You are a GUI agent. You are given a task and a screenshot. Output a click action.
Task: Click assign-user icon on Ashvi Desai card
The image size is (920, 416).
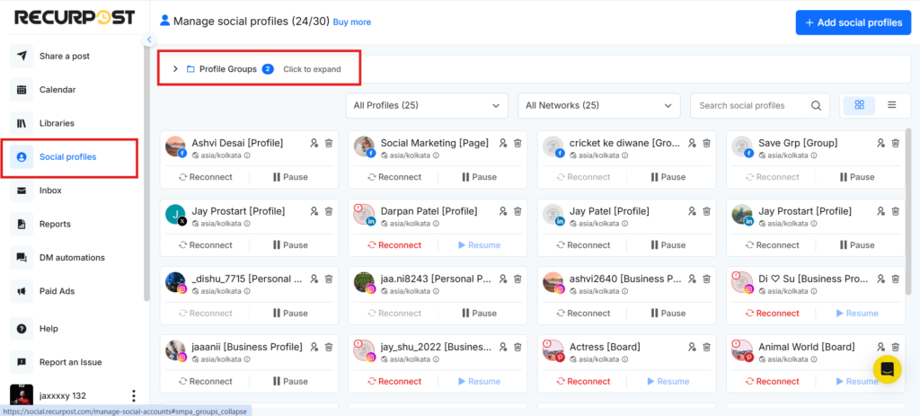314,143
